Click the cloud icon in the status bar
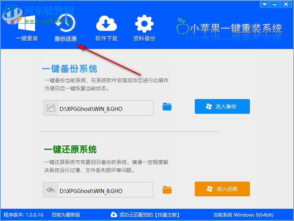 point(114,214)
